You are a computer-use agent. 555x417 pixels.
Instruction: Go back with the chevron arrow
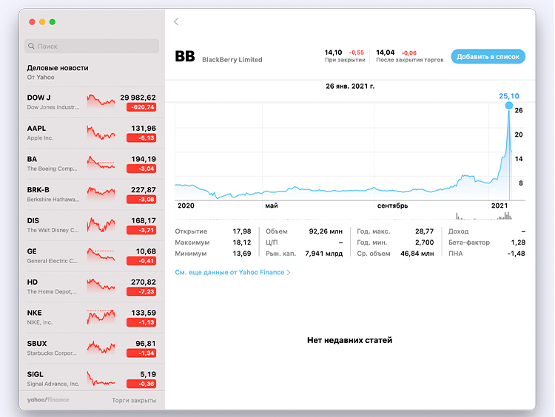point(176,22)
